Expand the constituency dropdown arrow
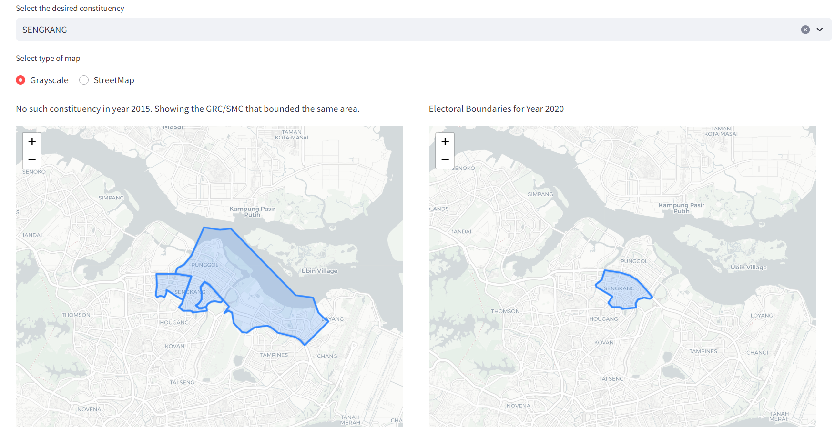The width and height of the screenshot is (835, 427). (x=820, y=30)
